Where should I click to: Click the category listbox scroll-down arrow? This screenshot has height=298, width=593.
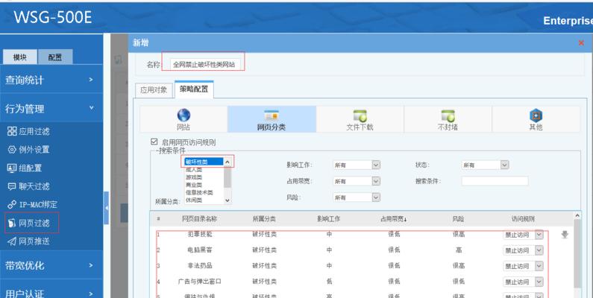(x=228, y=200)
